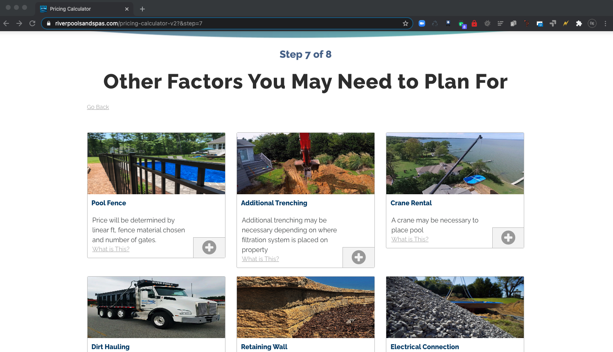
Task: Open the Zoom extension icon
Action: [422, 23]
